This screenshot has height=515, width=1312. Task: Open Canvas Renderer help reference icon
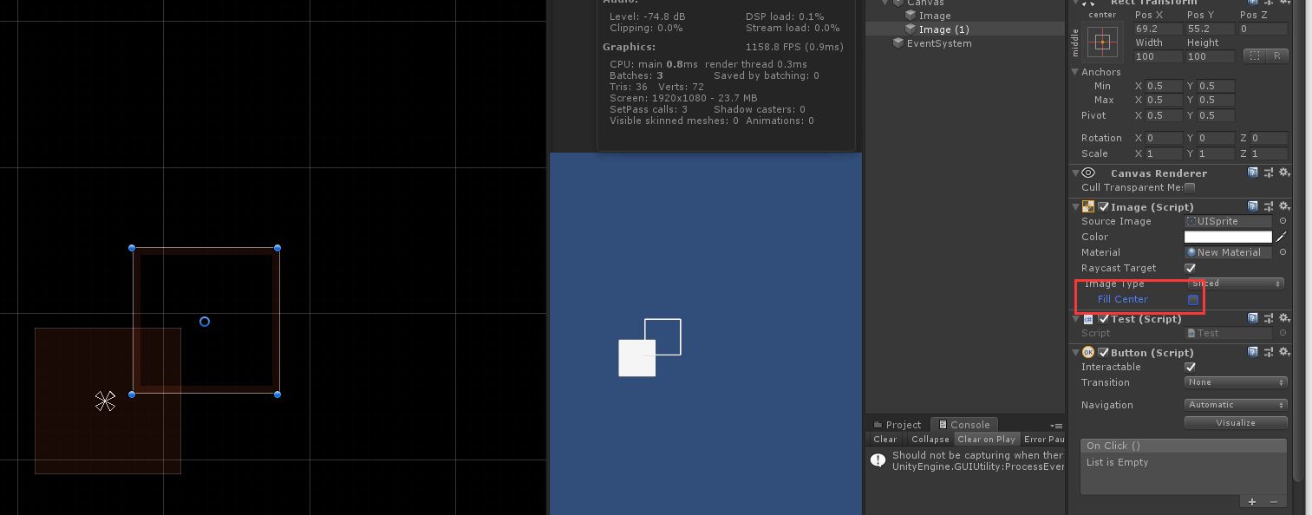(1253, 173)
